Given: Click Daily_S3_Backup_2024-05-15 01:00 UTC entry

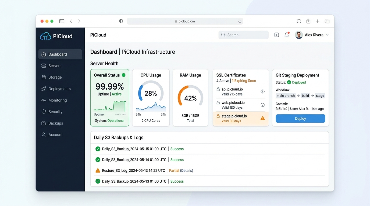Looking at the screenshot, I should 134,149.
